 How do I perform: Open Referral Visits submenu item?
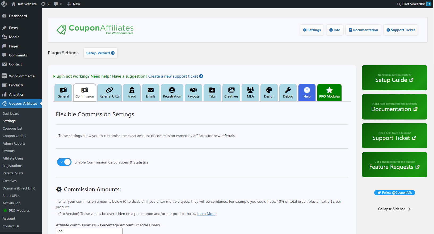click(13, 173)
